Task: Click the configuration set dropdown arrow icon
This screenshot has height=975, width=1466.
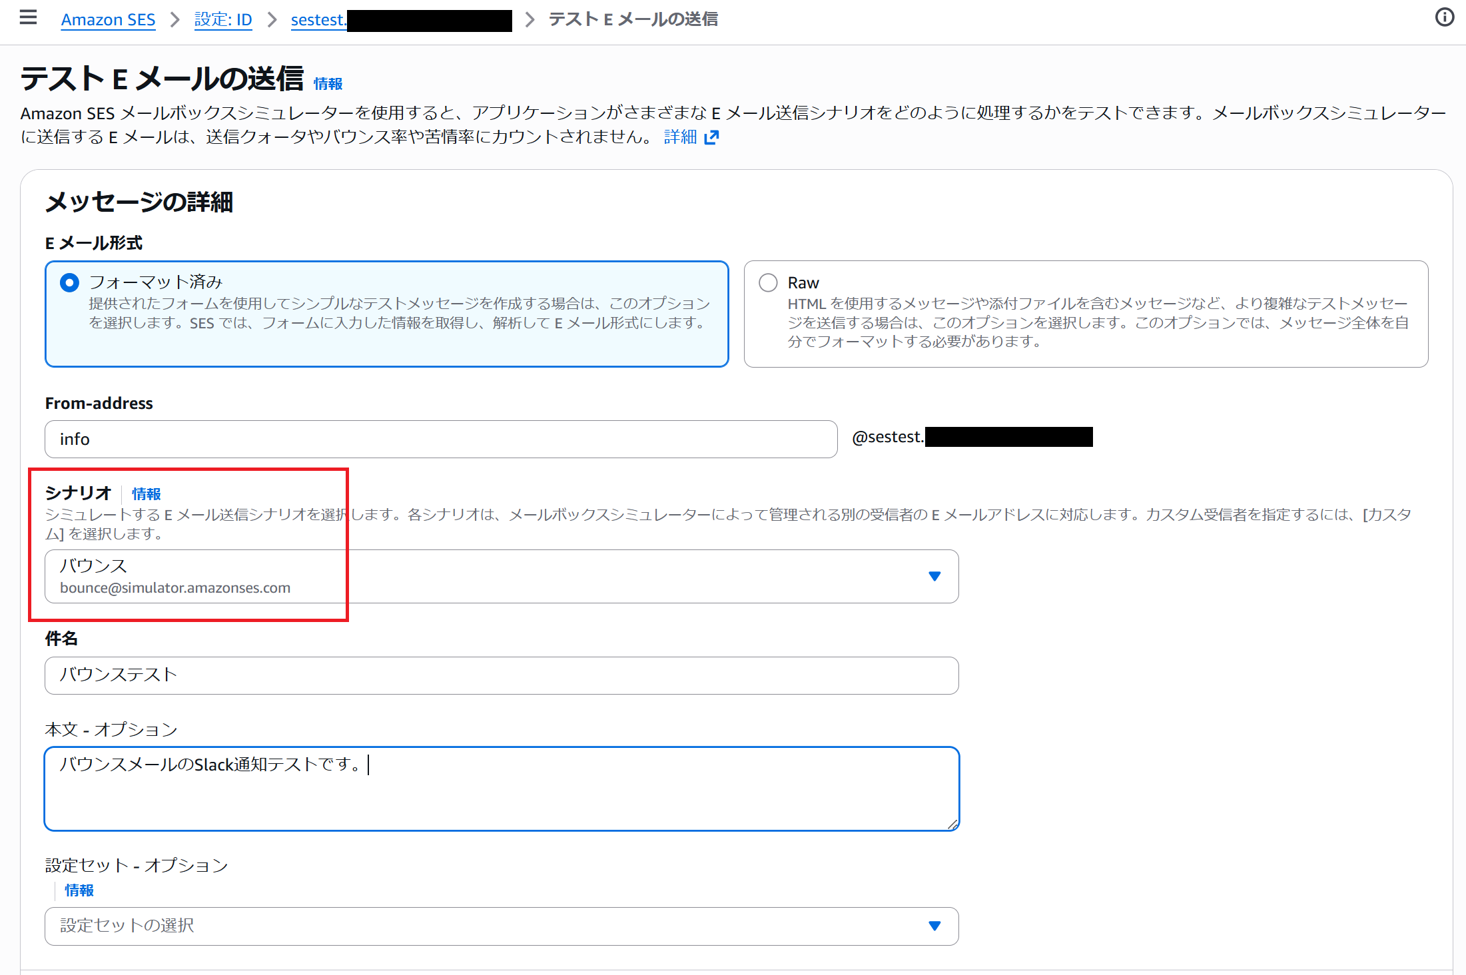Action: 934,926
